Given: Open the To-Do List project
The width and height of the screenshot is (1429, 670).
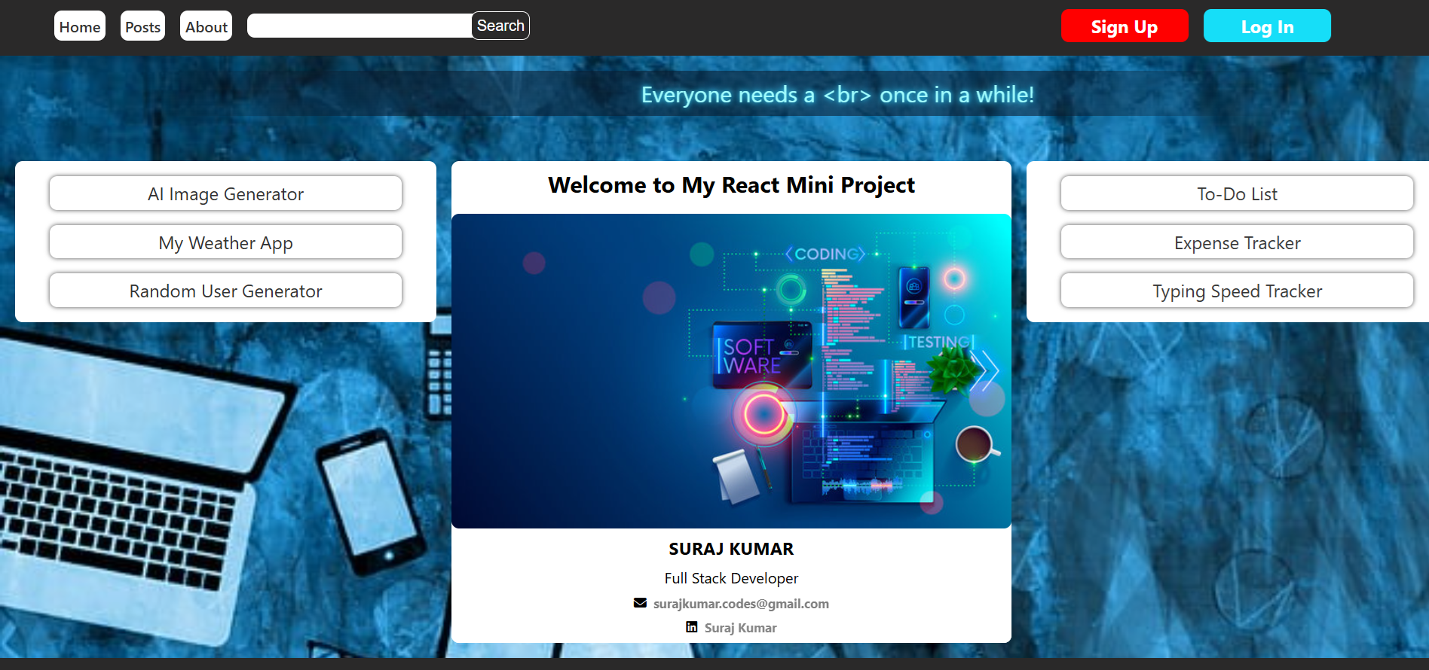Looking at the screenshot, I should 1237,193.
